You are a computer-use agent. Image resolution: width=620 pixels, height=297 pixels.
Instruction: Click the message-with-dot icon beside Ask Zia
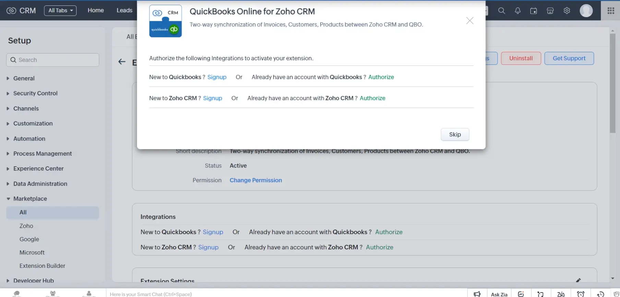coord(521,294)
